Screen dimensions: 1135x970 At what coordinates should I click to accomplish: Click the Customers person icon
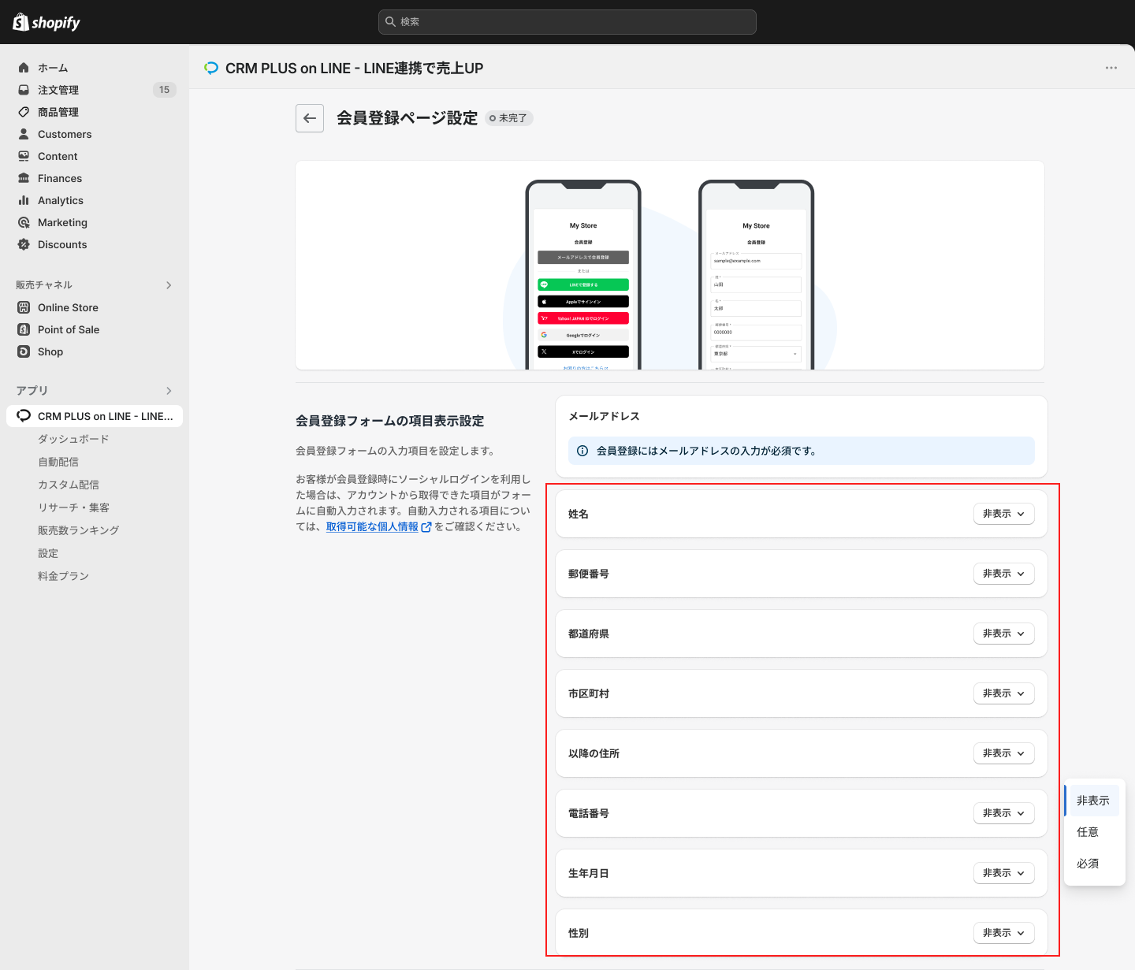tap(24, 134)
